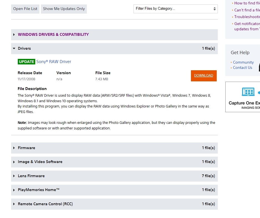This screenshot has width=260, height=218.
Task: Expand the Image & Video Software section
Action: [114, 162]
